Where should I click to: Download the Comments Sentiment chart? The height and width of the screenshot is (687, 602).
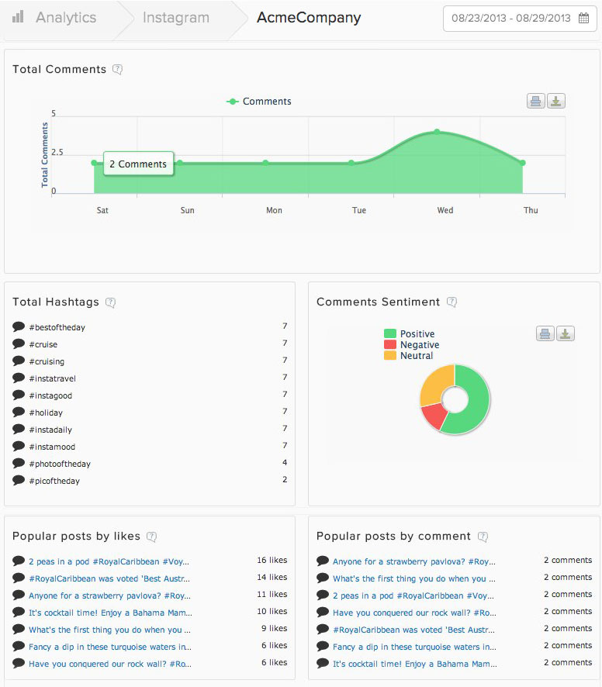566,333
